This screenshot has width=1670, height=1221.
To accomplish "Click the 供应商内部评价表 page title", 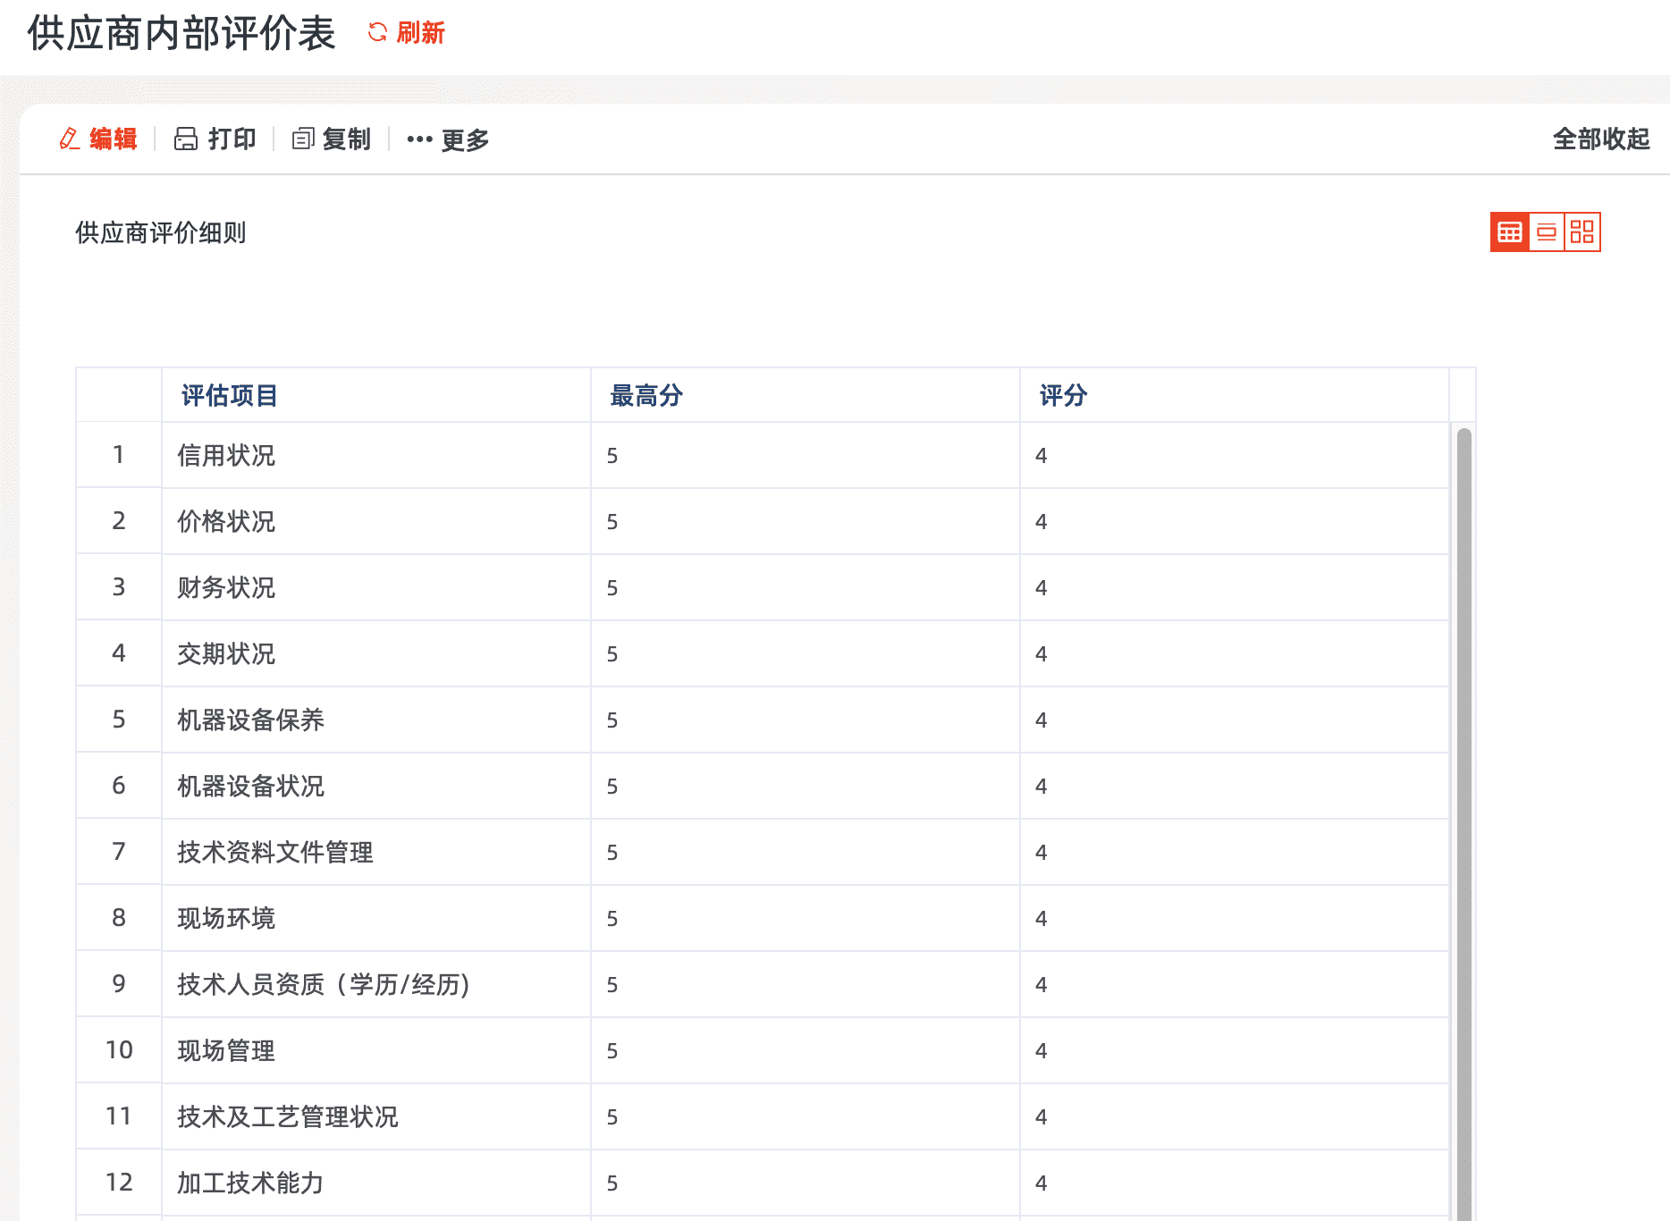I will coord(181,33).
